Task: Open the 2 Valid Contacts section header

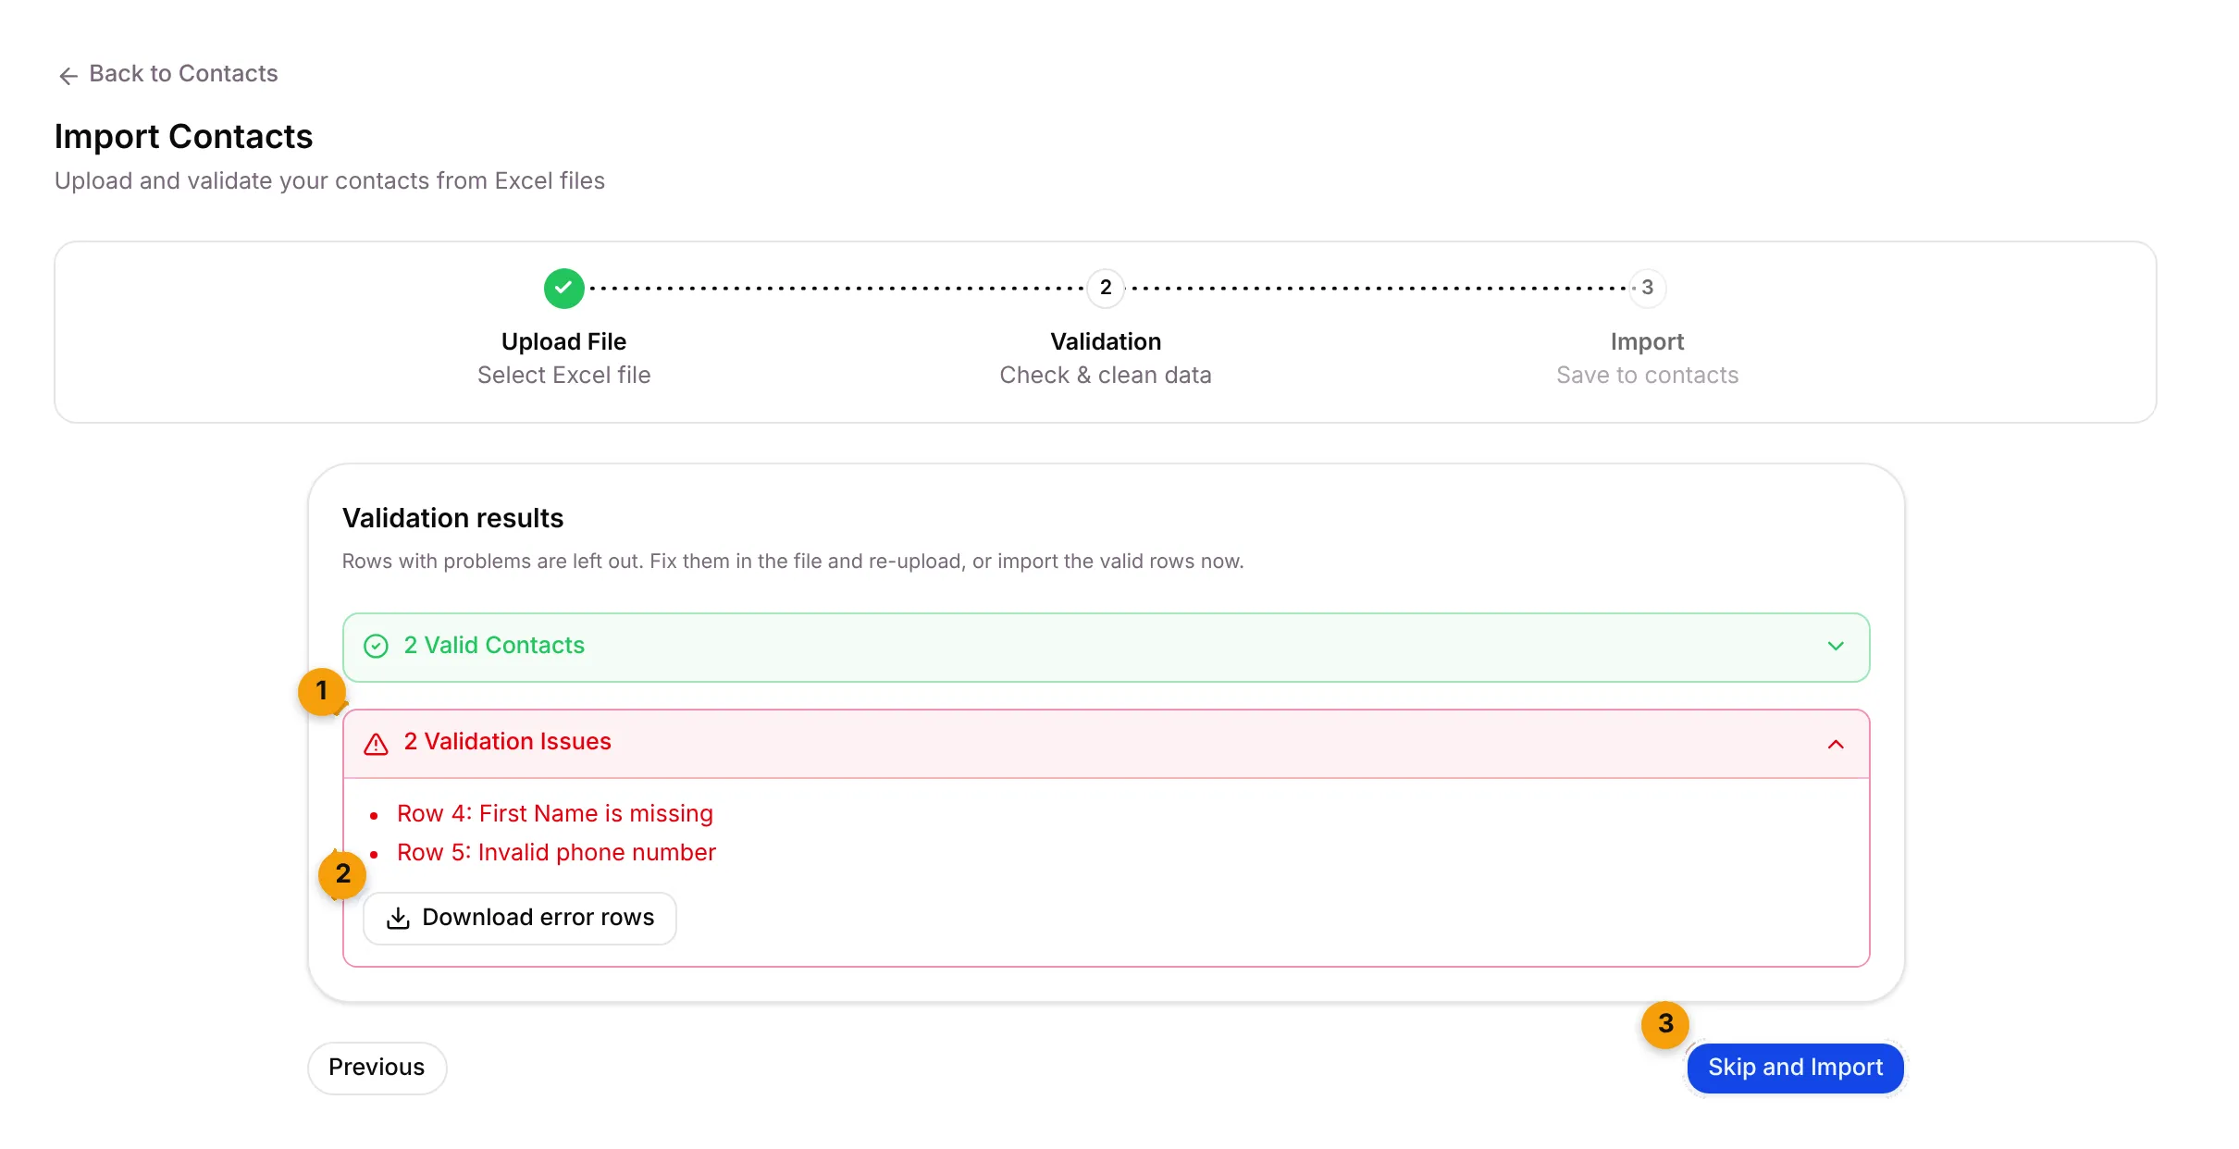Action: click(x=1106, y=647)
